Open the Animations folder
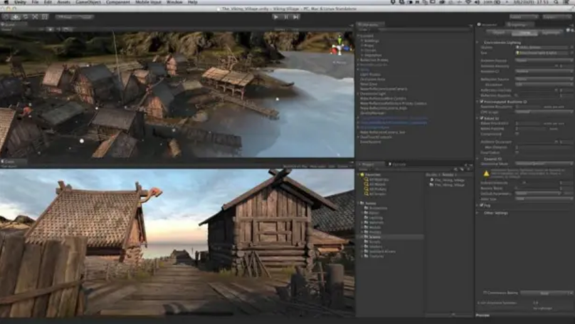The image size is (575, 324). [377, 208]
